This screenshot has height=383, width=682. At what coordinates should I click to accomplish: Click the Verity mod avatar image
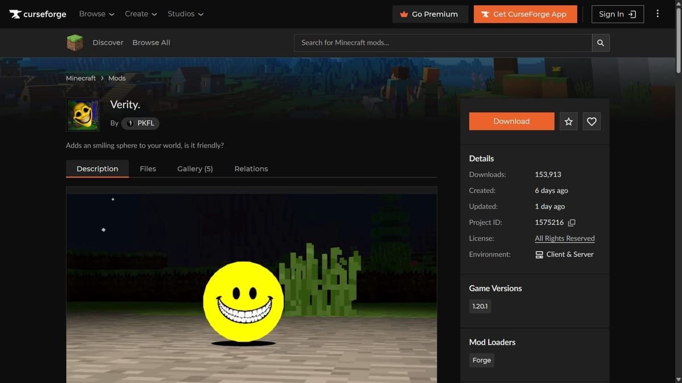click(x=83, y=115)
